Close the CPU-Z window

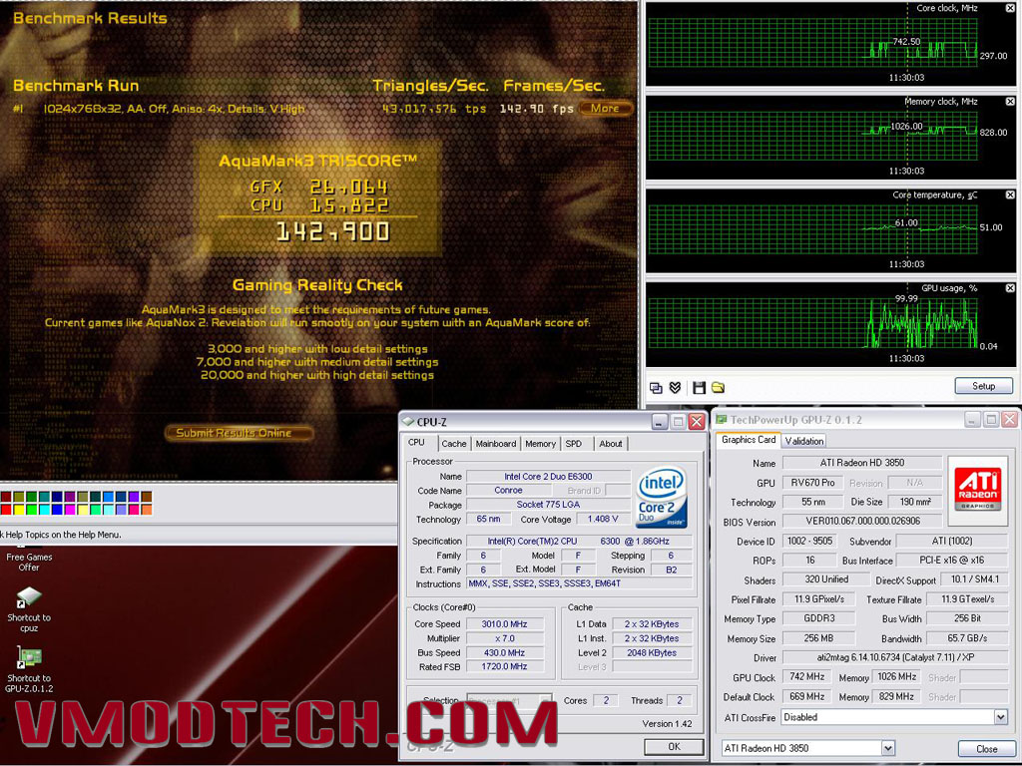(x=696, y=422)
